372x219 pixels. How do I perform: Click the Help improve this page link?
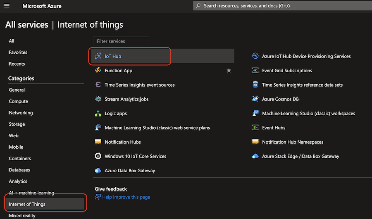click(126, 197)
